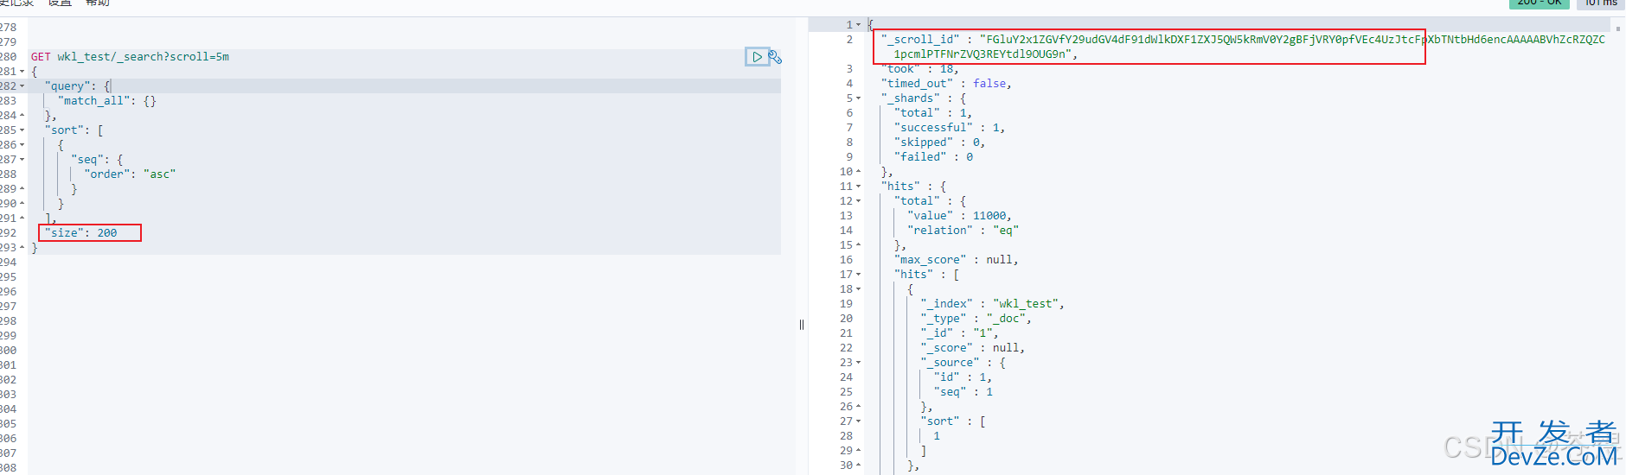Image resolution: width=1626 pixels, height=475 pixels.
Task: Click the "_id" : "1" line
Action: [x=960, y=333]
